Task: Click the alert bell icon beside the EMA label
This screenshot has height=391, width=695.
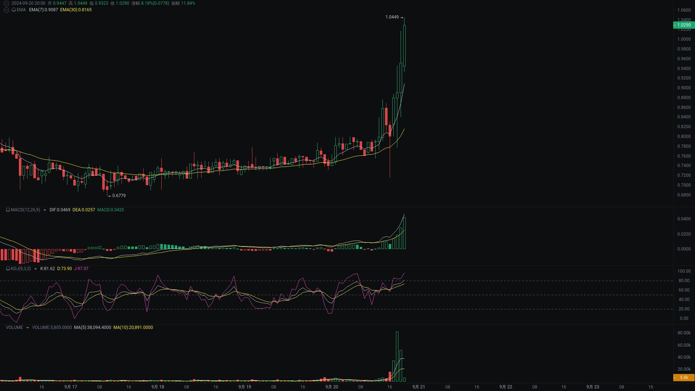Action: point(14,10)
